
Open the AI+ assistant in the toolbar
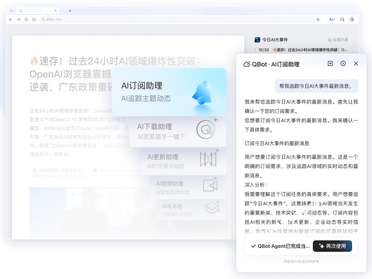pyautogui.click(x=332, y=19)
